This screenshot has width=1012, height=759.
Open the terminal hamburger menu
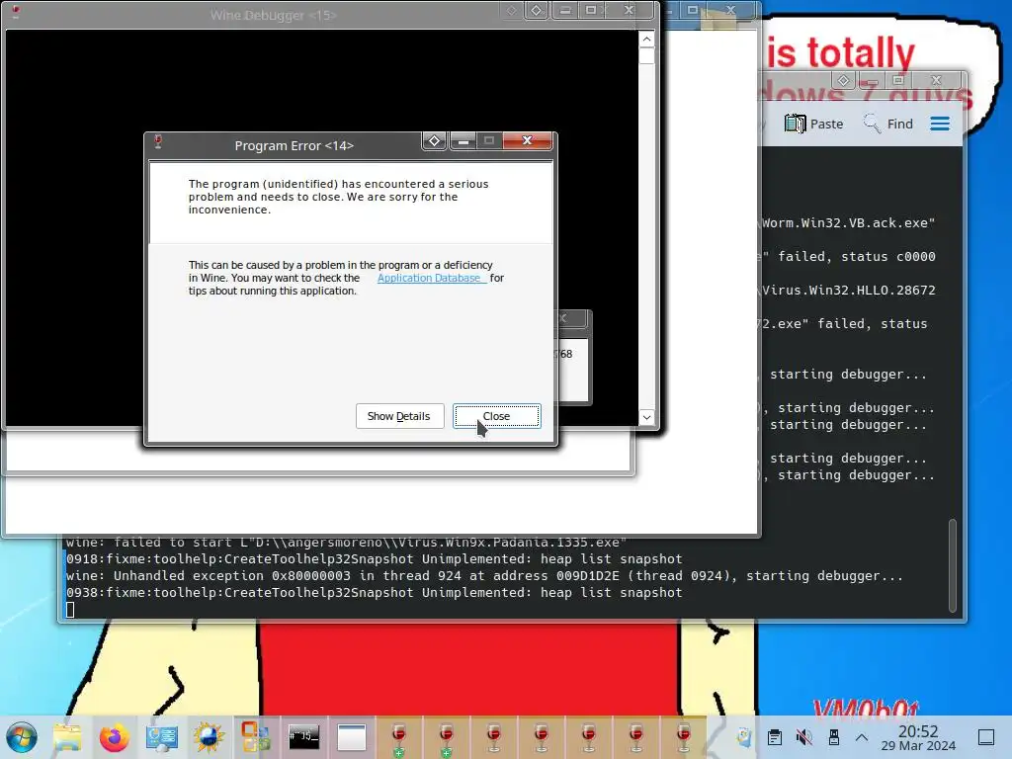click(940, 124)
